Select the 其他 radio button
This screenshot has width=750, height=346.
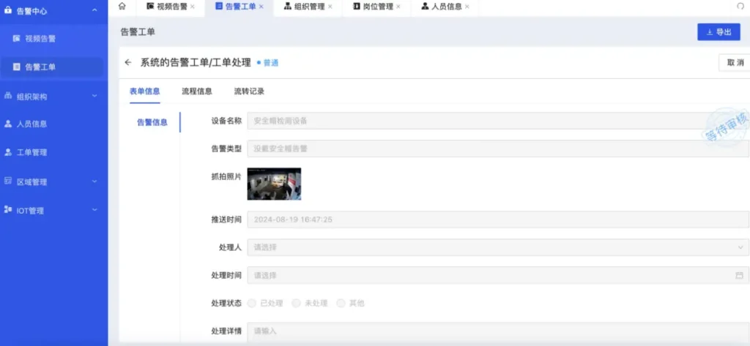click(x=341, y=303)
